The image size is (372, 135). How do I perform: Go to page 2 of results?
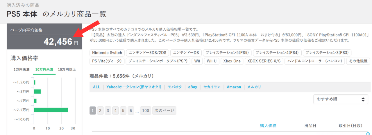(x=100, y=110)
